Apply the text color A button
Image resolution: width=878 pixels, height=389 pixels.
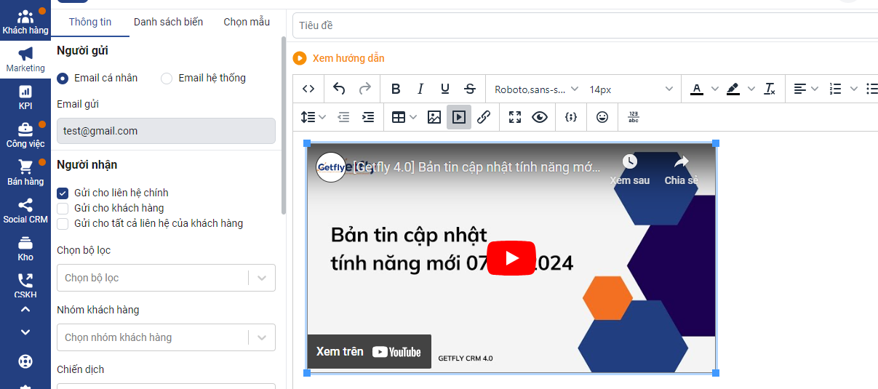pos(696,89)
